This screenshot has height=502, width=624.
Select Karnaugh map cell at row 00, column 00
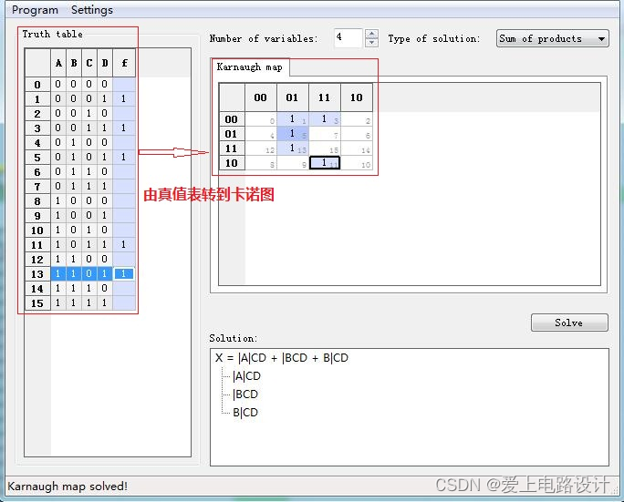261,119
